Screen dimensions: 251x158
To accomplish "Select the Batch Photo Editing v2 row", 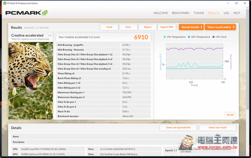I will (103, 78).
